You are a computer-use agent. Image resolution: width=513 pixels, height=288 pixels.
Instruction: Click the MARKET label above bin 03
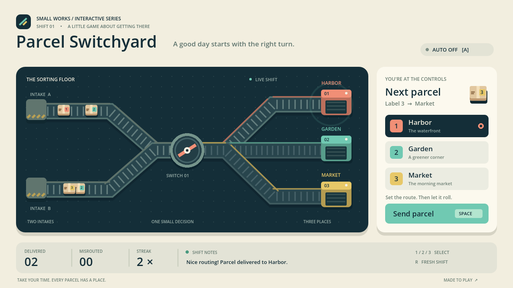(x=331, y=175)
